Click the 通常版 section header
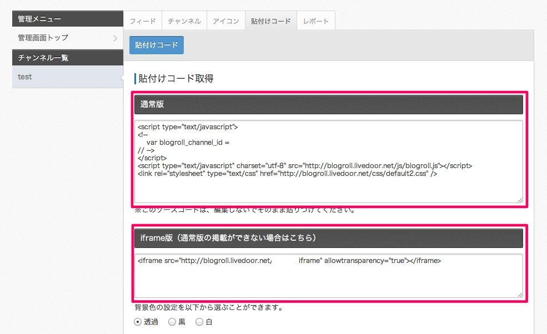The image size is (547, 334). pyautogui.click(x=329, y=104)
